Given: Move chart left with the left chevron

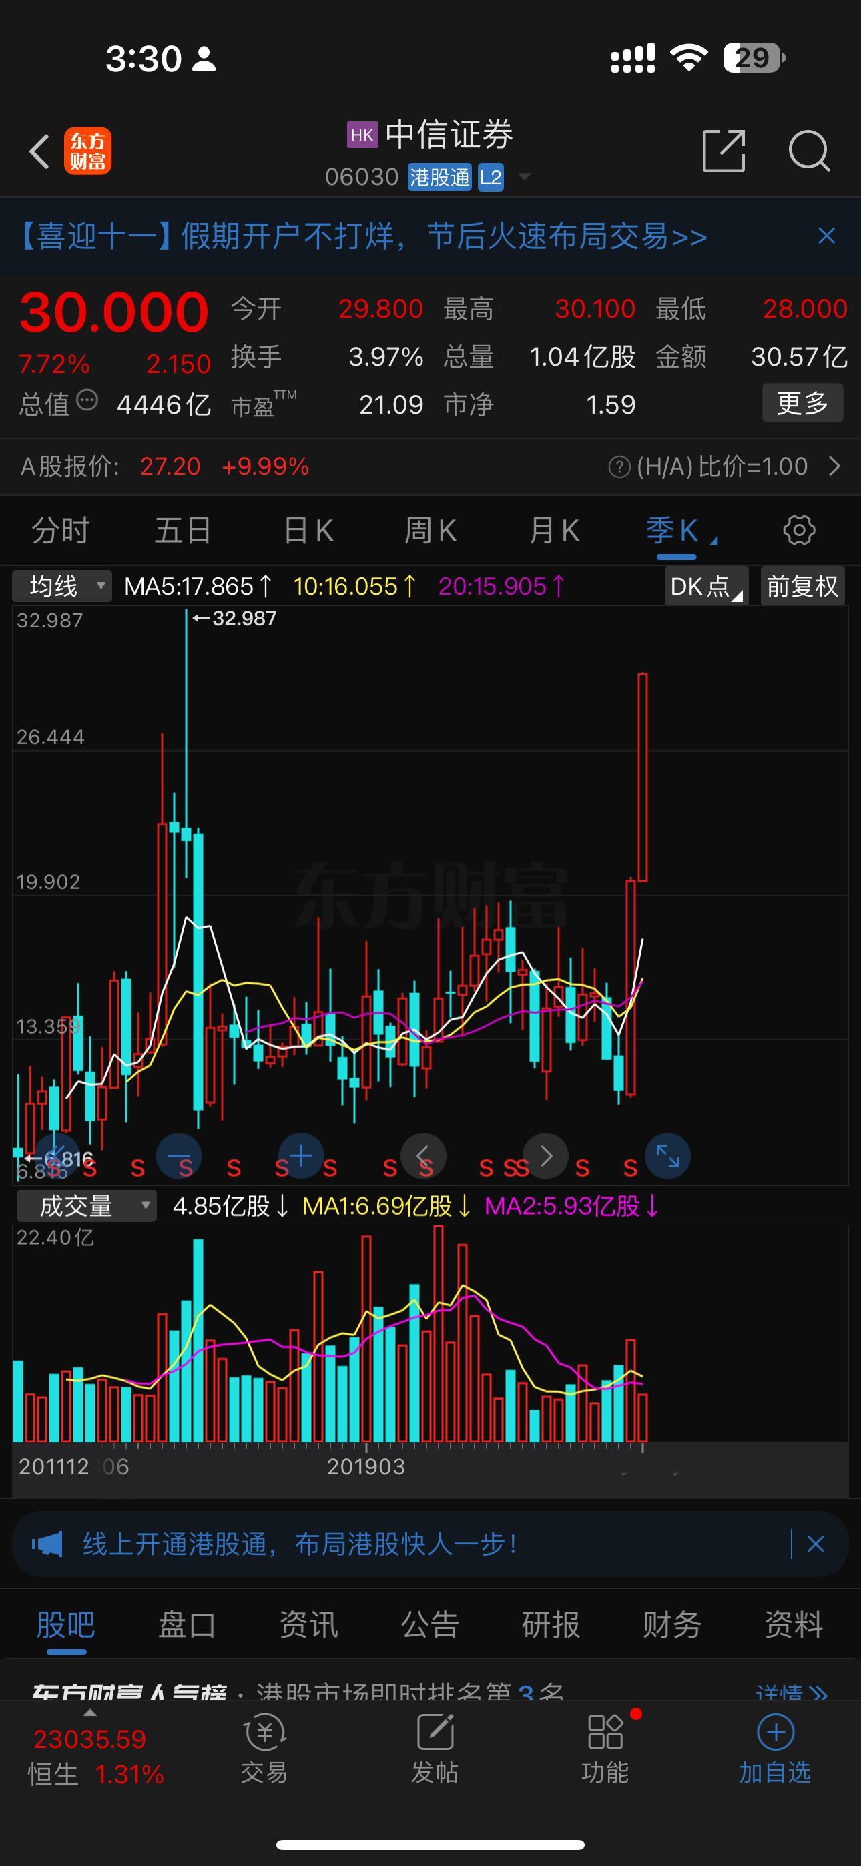Looking at the screenshot, I should (x=423, y=1156).
